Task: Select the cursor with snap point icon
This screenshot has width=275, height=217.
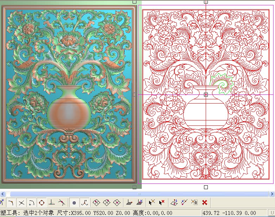Action: click(x=152, y=203)
